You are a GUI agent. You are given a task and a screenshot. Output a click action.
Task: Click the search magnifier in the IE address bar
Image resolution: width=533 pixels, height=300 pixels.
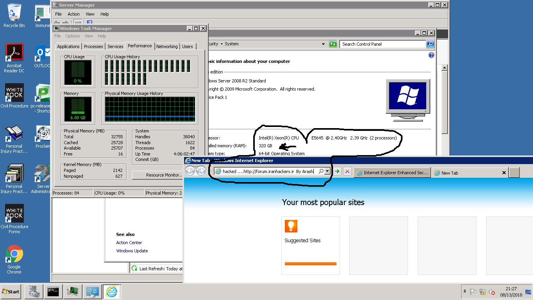[321, 171]
